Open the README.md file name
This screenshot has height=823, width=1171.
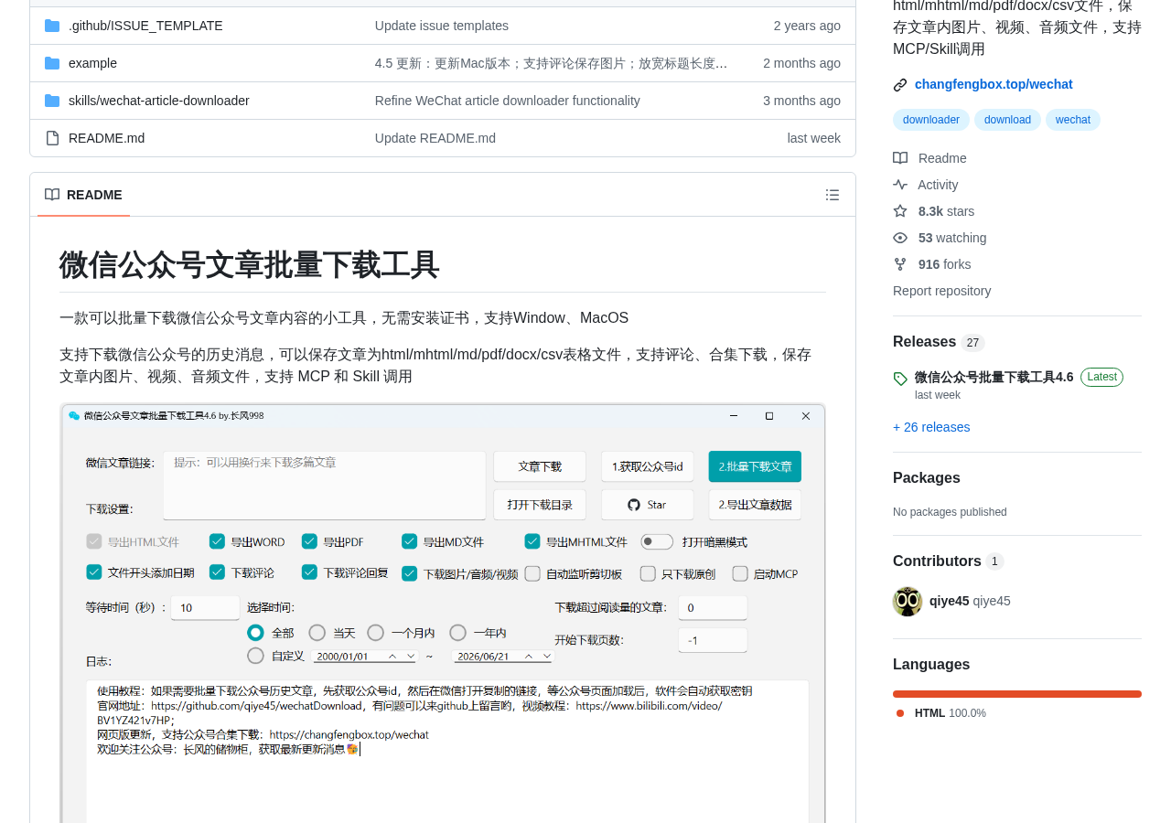pos(106,138)
